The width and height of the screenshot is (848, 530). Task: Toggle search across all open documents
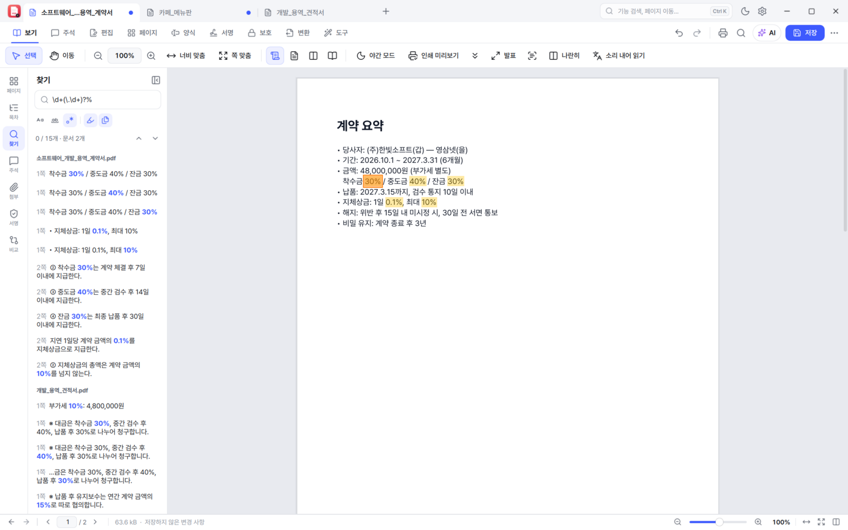click(105, 120)
